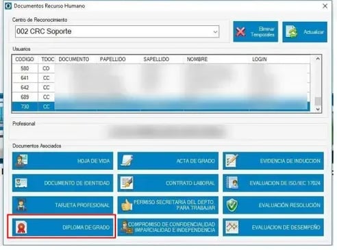
Task: Click the window's application icon in title bar
Action: click(x=8, y=6)
